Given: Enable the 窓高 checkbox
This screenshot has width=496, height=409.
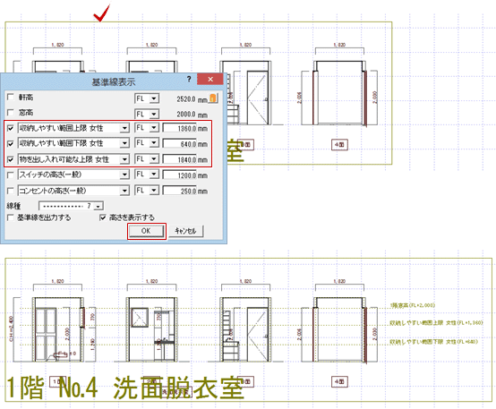Looking at the screenshot, I should pos(11,112).
